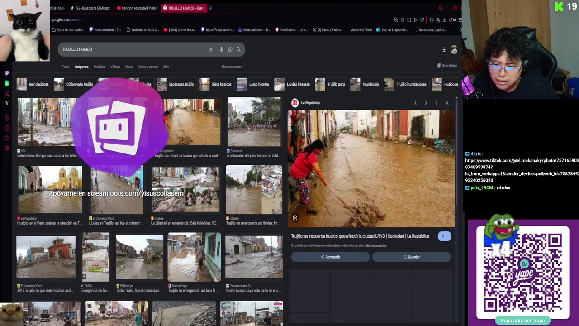Select the Lluvias intensas filter chip

click(293, 84)
